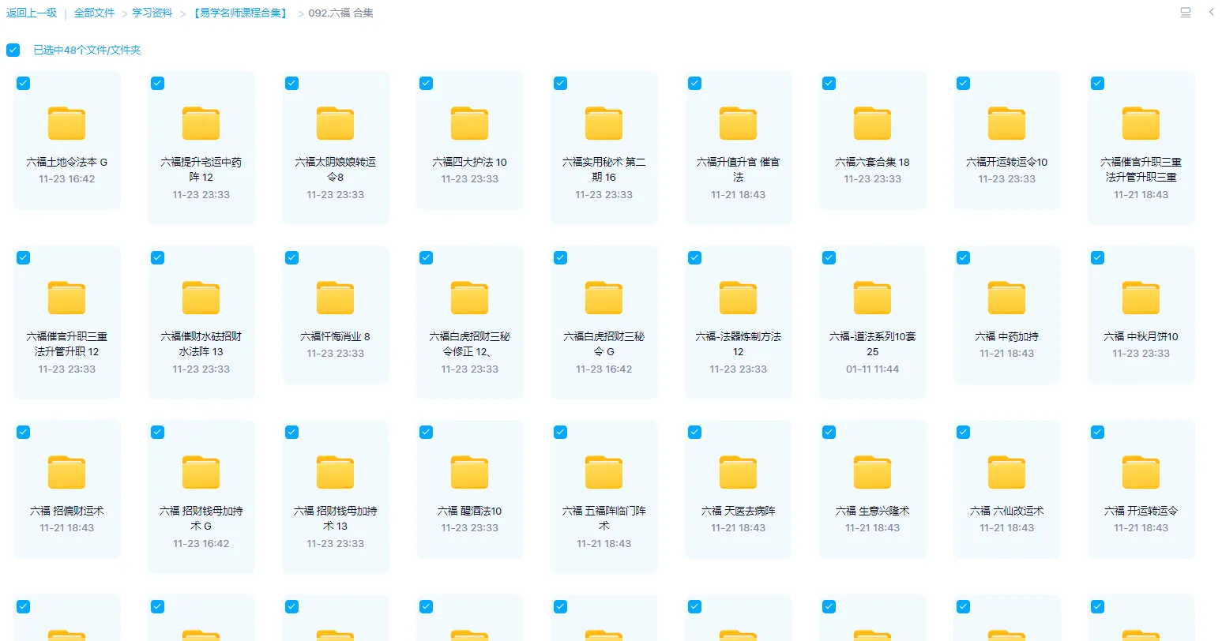The image size is (1222, 641).
Task: Collapse the side panel with the arrow icon
Action: coord(1211,13)
